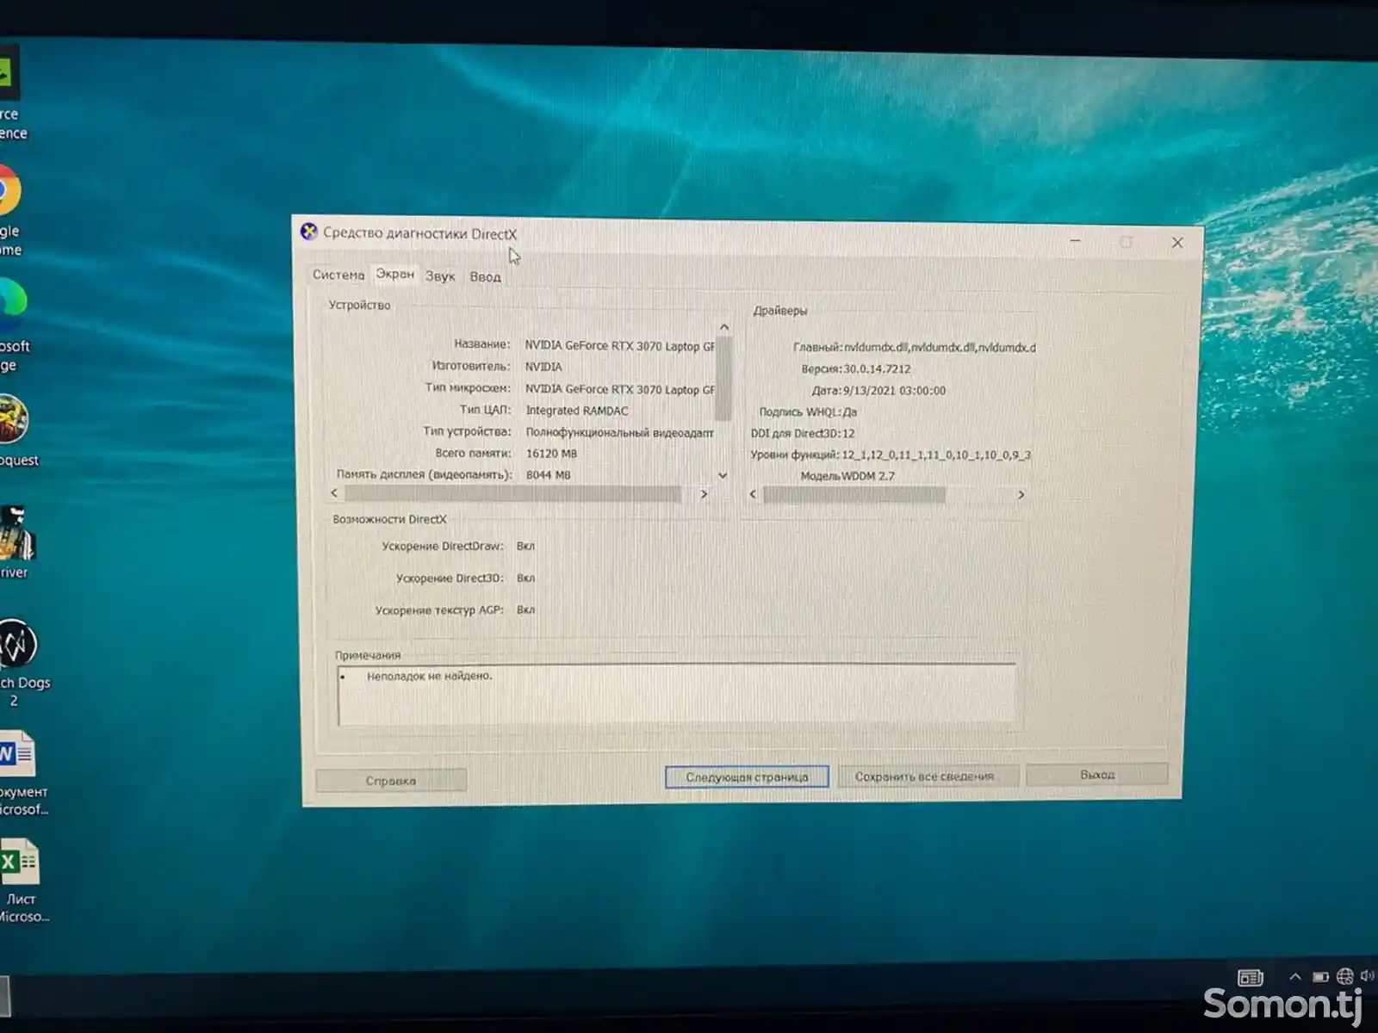Open the Звук tab
Screen dimensions: 1378x1033
pyautogui.click(x=440, y=276)
